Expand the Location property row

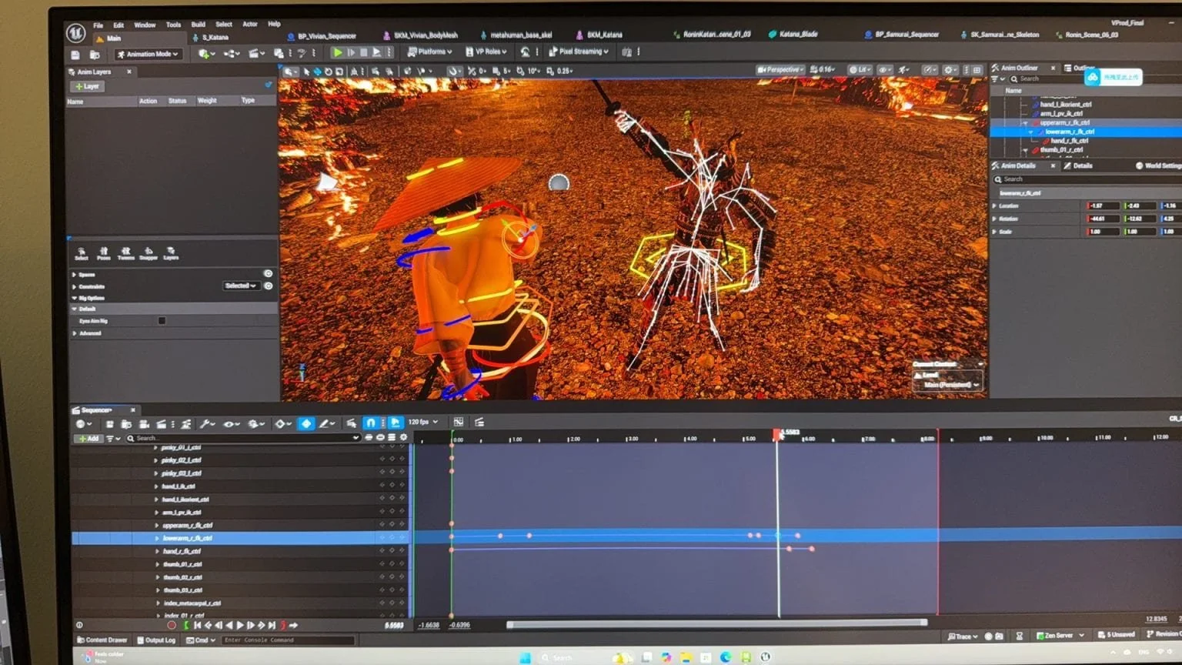pos(994,206)
